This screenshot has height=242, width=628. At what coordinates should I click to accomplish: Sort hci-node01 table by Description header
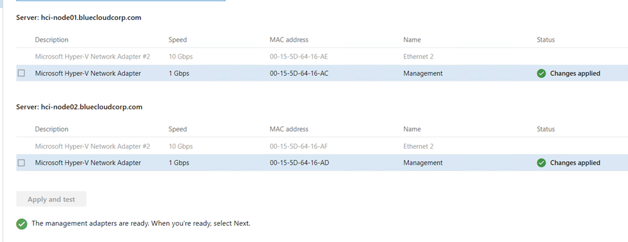point(52,40)
